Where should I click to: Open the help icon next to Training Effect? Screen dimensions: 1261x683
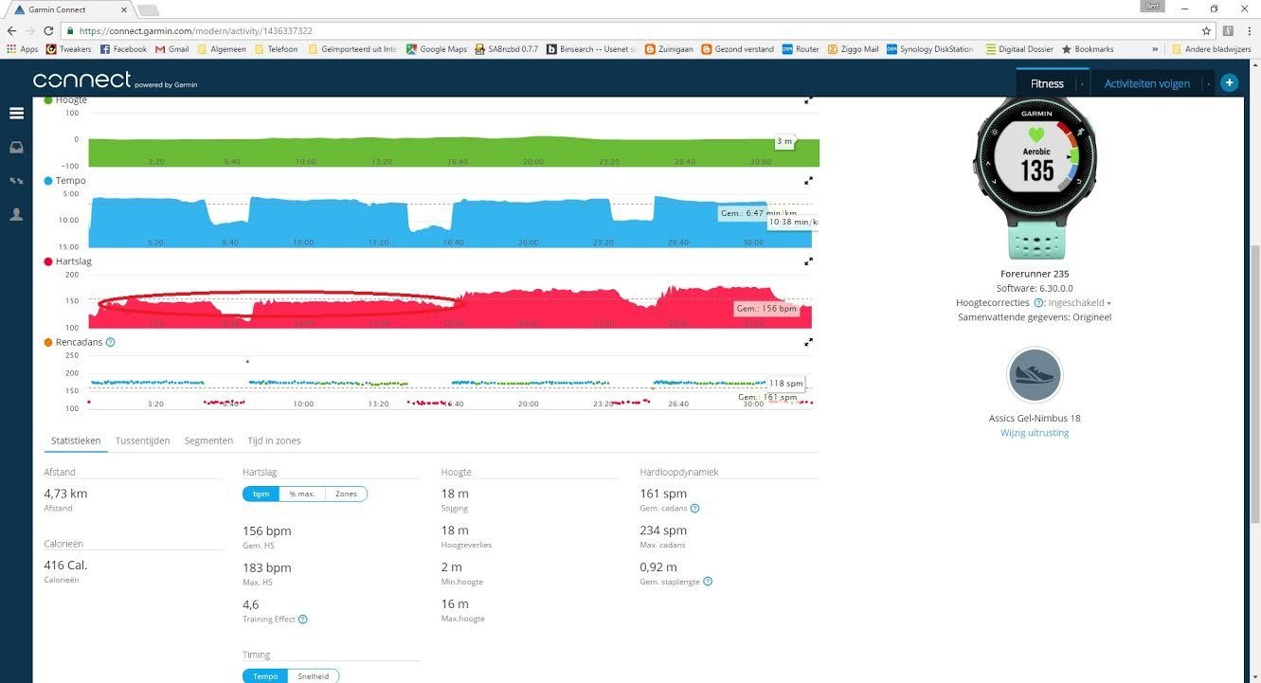click(302, 620)
